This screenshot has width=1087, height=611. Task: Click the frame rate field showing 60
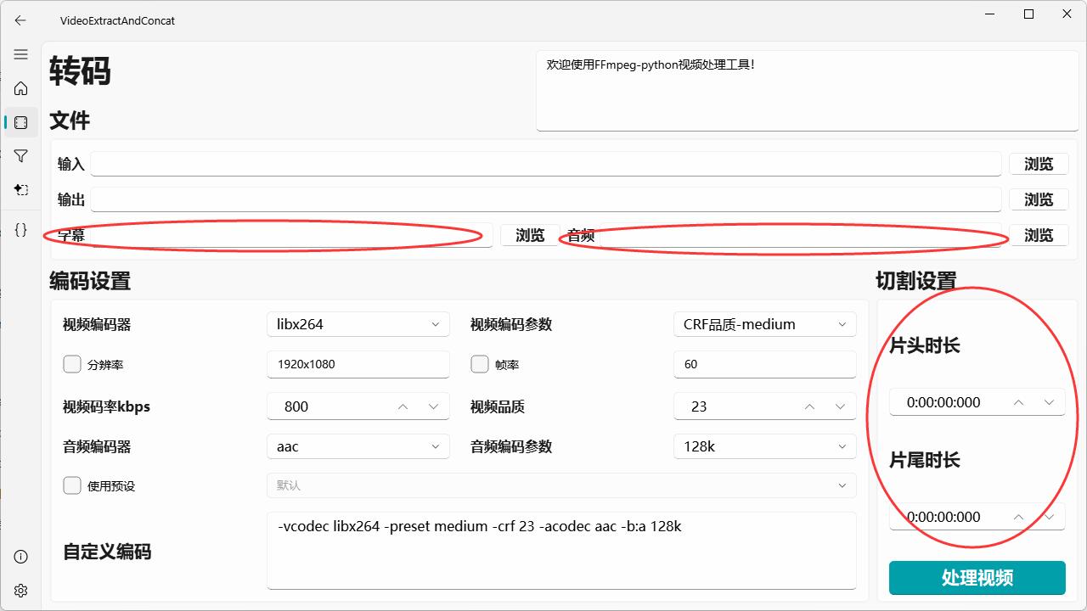(765, 364)
